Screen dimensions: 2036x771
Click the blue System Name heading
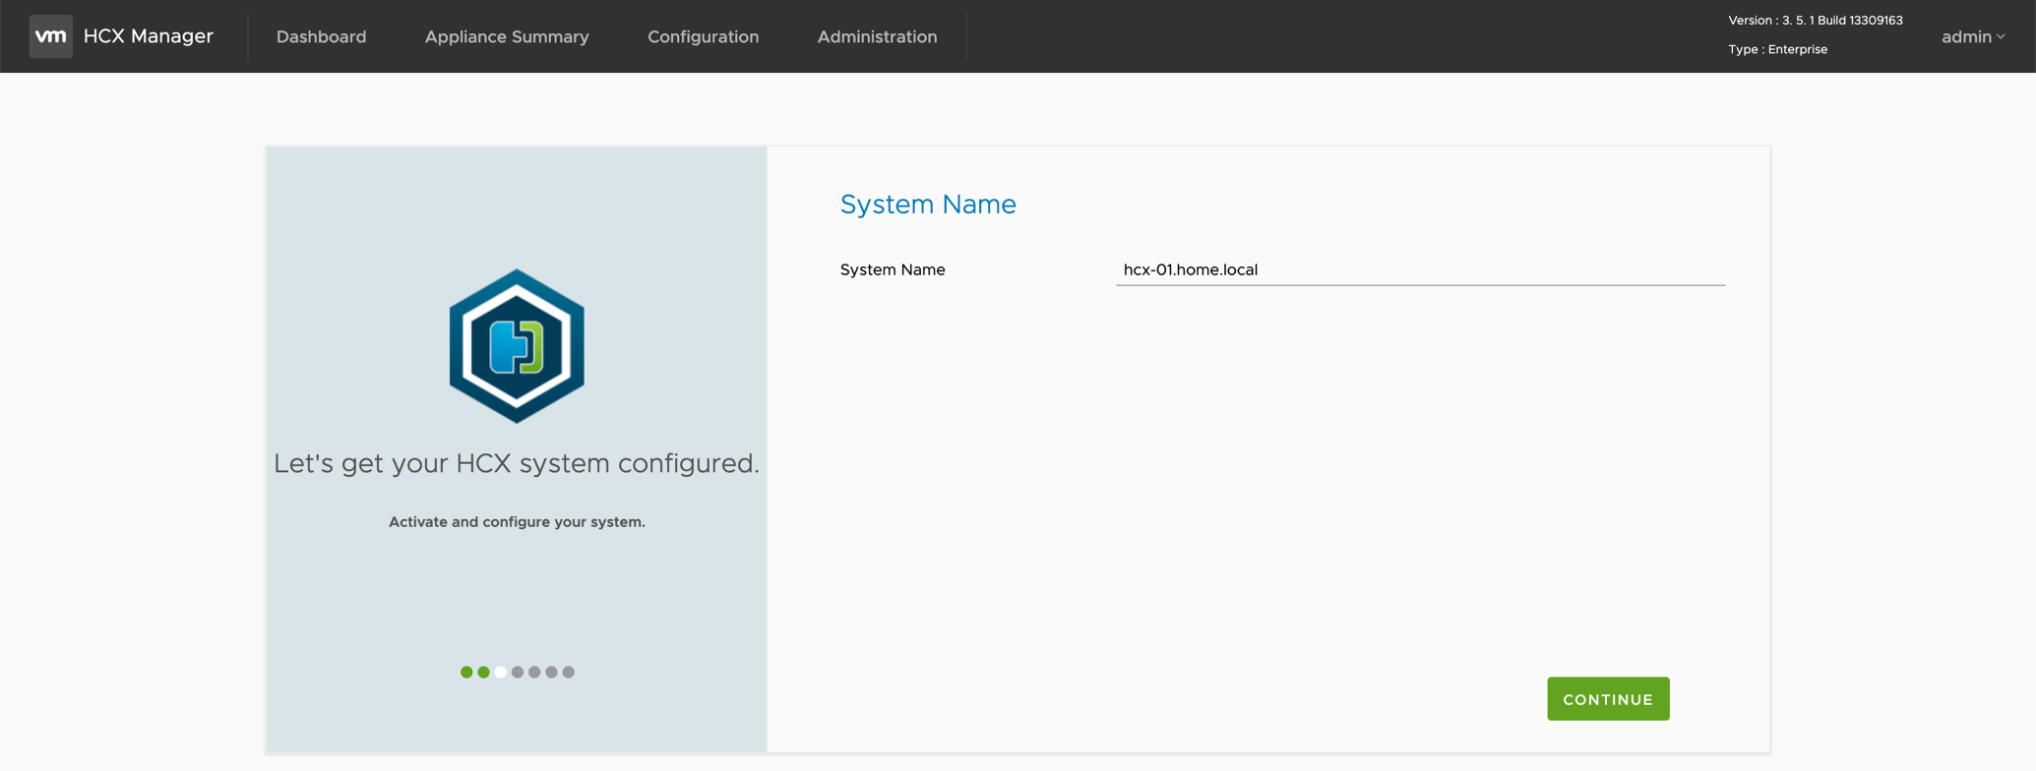tap(927, 204)
